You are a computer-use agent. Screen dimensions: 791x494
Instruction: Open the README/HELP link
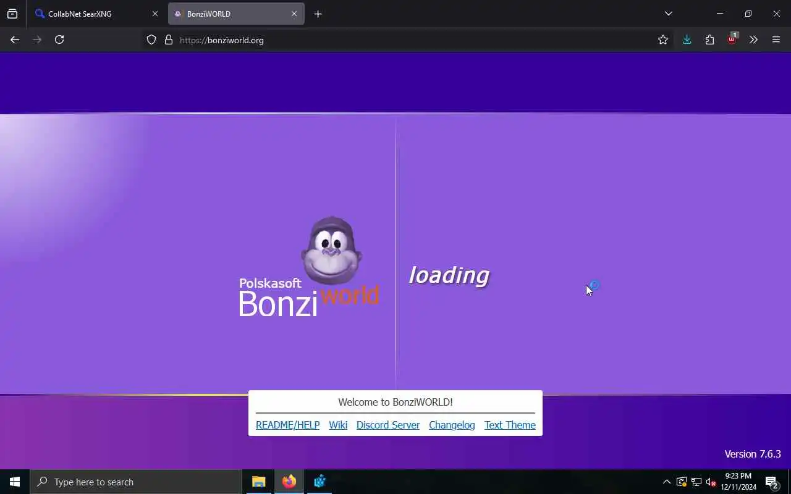click(287, 425)
